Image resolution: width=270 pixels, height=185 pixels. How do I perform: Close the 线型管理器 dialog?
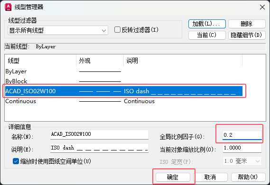(x=262, y=7)
